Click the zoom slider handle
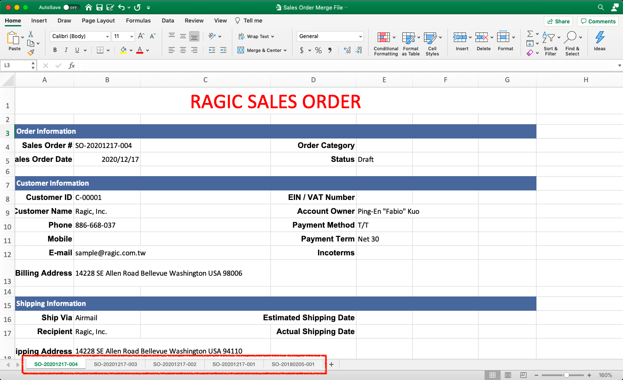The image size is (623, 380). [x=566, y=375]
